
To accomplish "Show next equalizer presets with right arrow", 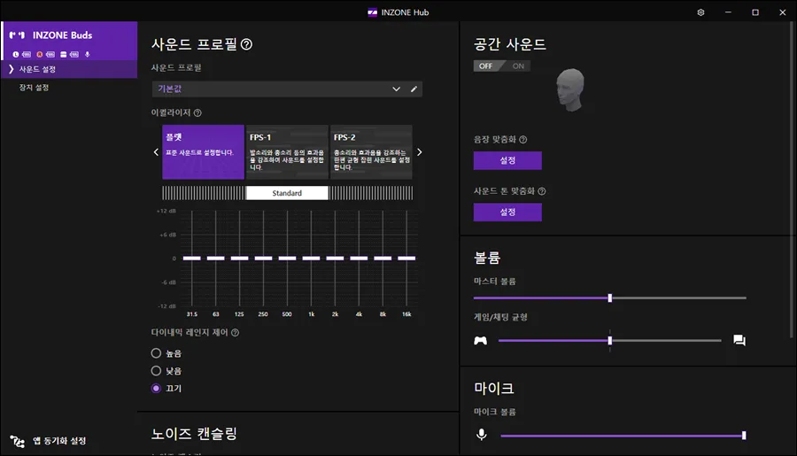I will pyautogui.click(x=420, y=152).
